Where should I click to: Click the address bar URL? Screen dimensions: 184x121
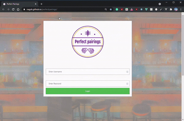coord(42,9)
